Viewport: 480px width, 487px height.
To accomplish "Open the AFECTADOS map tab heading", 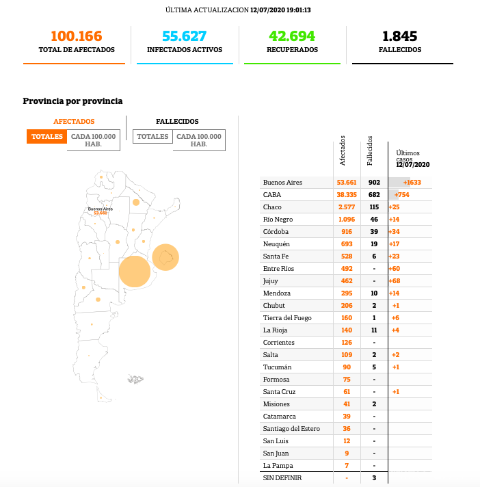I will coord(74,121).
